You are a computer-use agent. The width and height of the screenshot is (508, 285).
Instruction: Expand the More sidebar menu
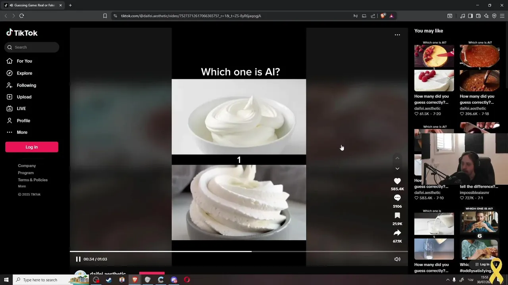coord(22,132)
